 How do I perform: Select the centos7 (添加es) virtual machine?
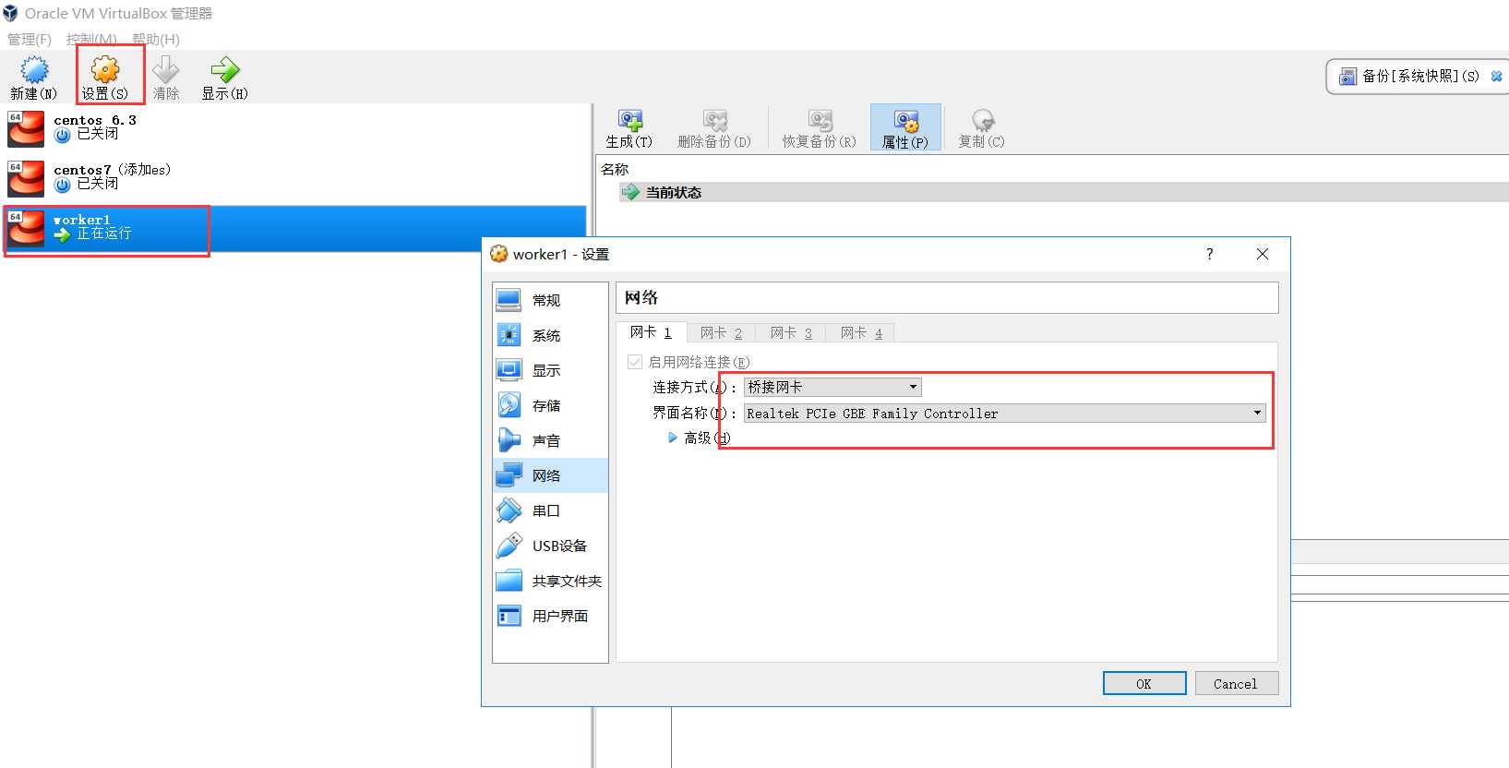coord(295,177)
